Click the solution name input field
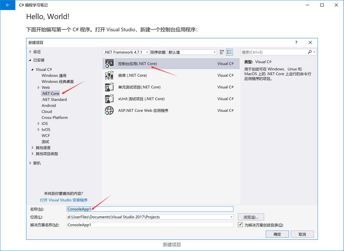344x251 pixels. tap(150, 225)
